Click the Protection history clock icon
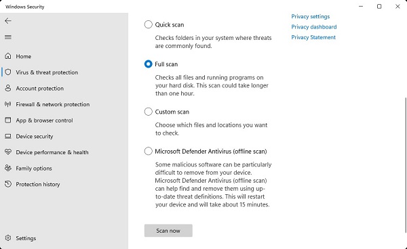The height and width of the screenshot is (249, 407). [x=8, y=184]
